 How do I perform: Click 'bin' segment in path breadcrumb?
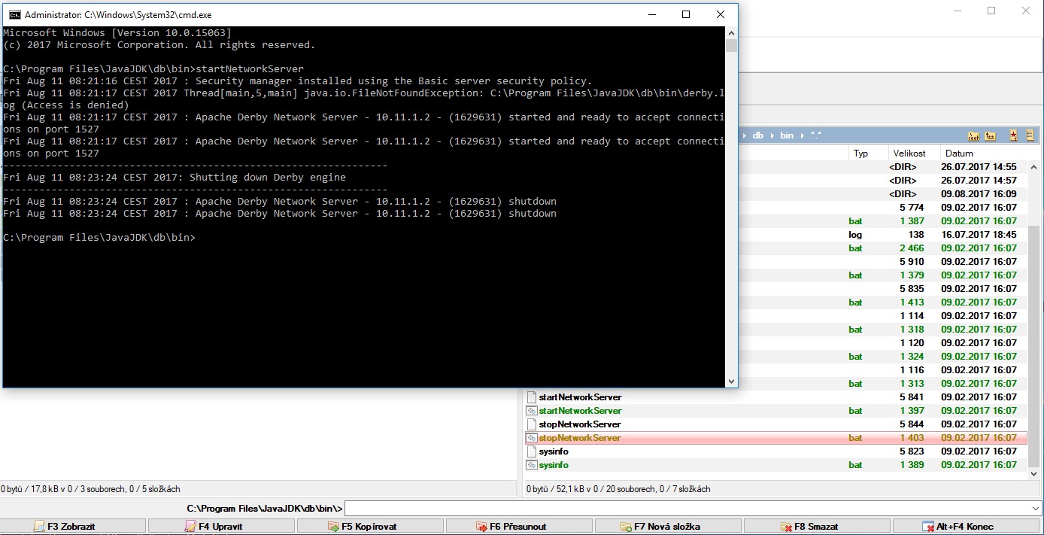(x=787, y=135)
